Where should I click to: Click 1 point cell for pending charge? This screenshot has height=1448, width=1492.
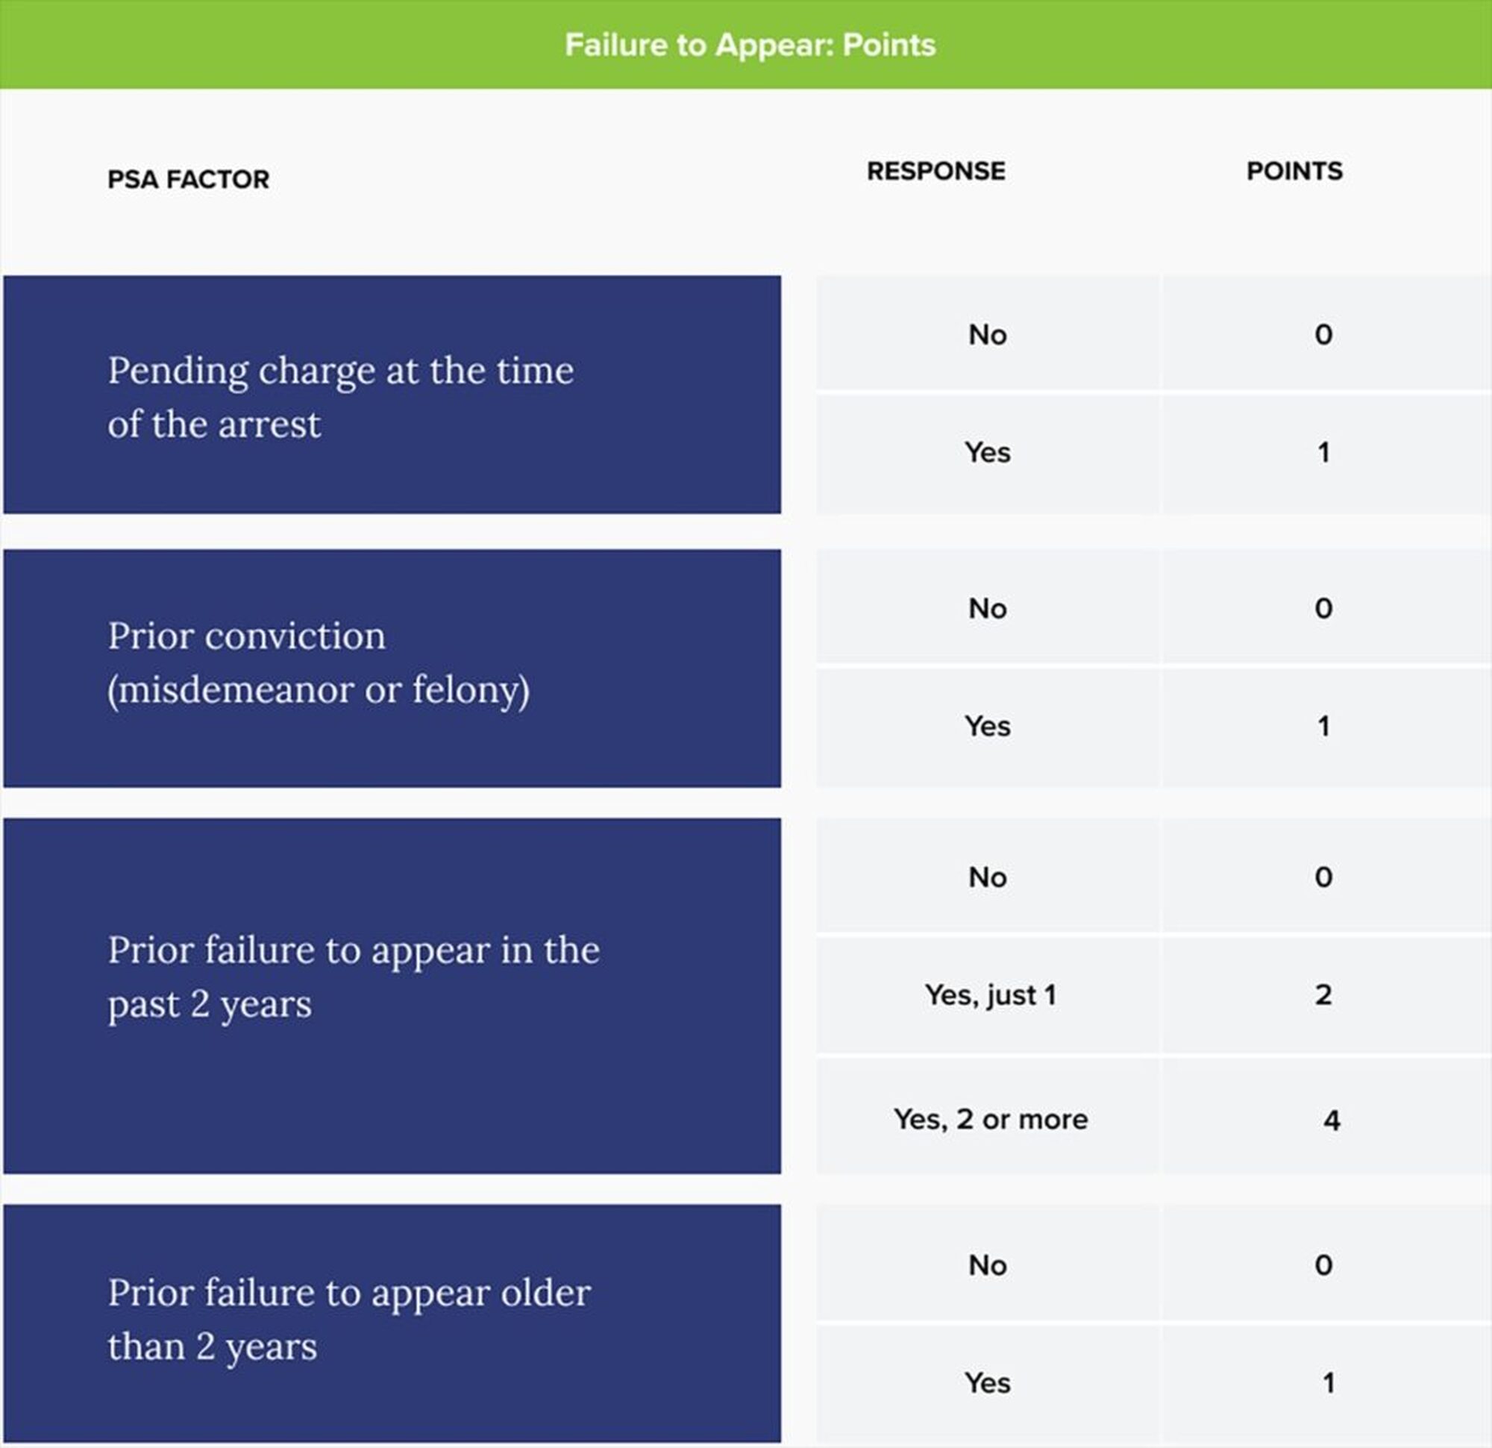coord(1323,453)
